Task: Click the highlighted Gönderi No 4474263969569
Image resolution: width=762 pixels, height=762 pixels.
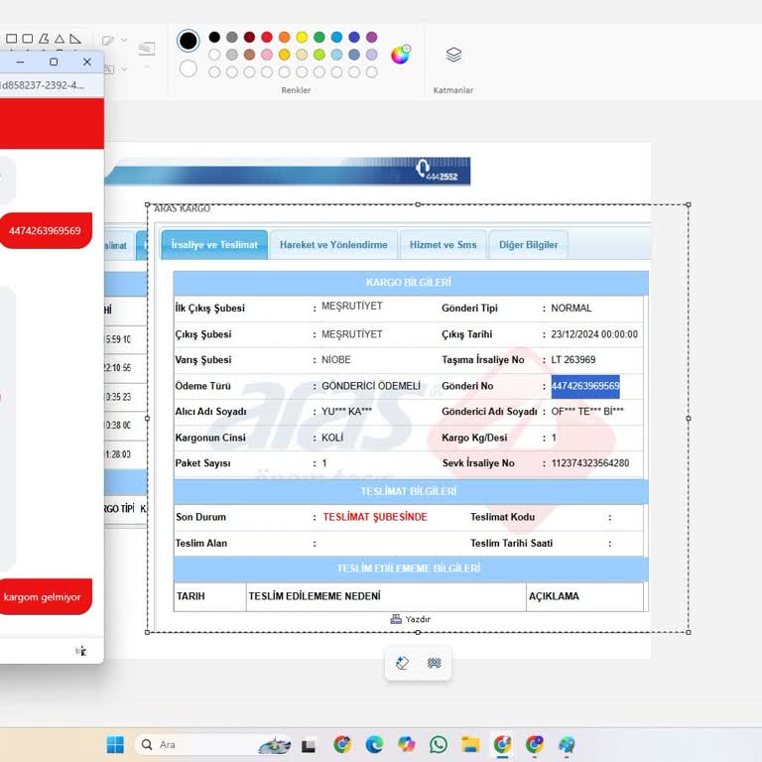Action: [x=585, y=386]
